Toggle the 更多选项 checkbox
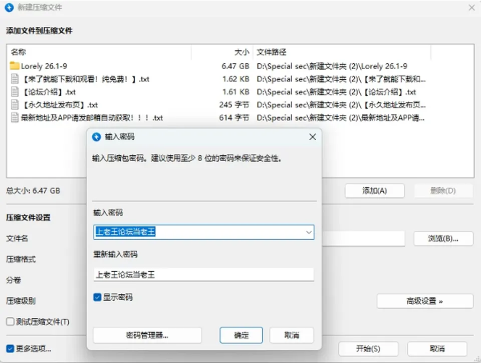This screenshot has height=363, width=481. 10,348
